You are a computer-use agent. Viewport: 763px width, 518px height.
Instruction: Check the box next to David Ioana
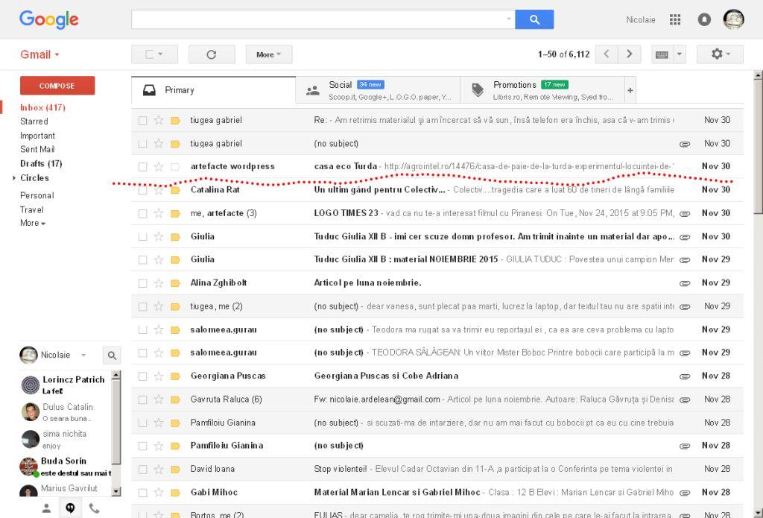tap(142, 470)
